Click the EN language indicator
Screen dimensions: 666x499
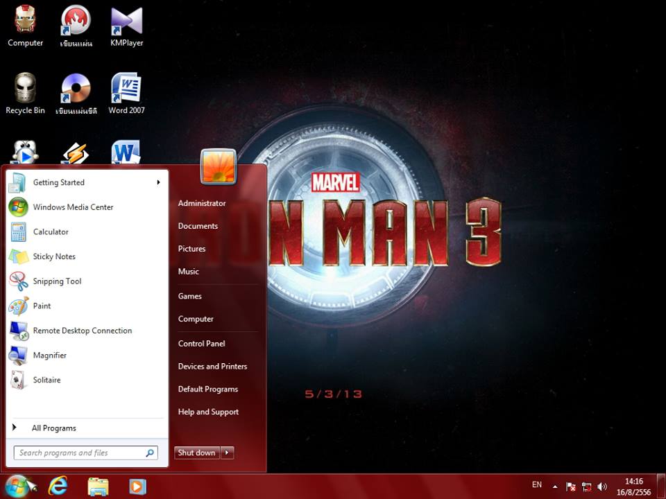pyautogui.click(x=537, y=484)
